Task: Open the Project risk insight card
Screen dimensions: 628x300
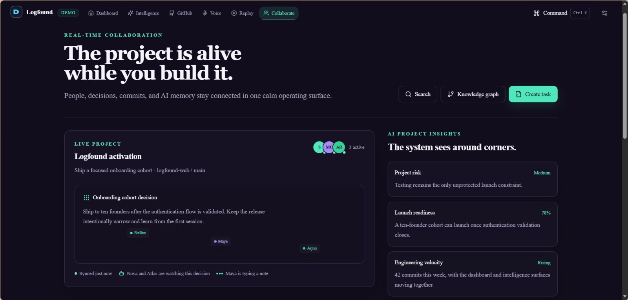Action: pos(473,179)
